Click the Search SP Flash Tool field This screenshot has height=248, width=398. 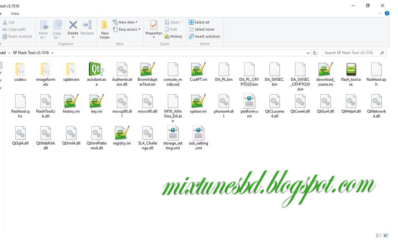354,53
